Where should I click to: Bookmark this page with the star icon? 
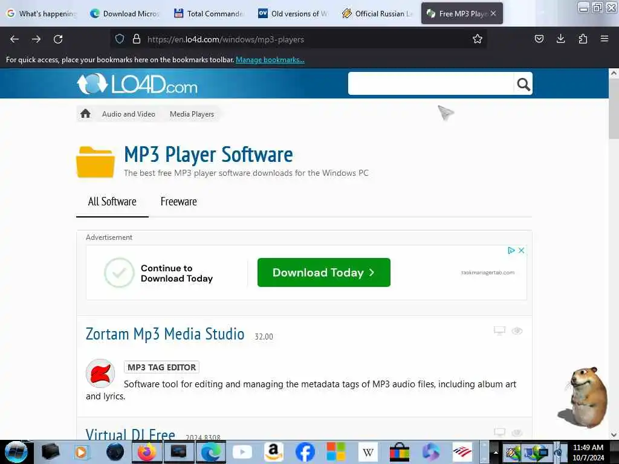(x=478, y=39)
